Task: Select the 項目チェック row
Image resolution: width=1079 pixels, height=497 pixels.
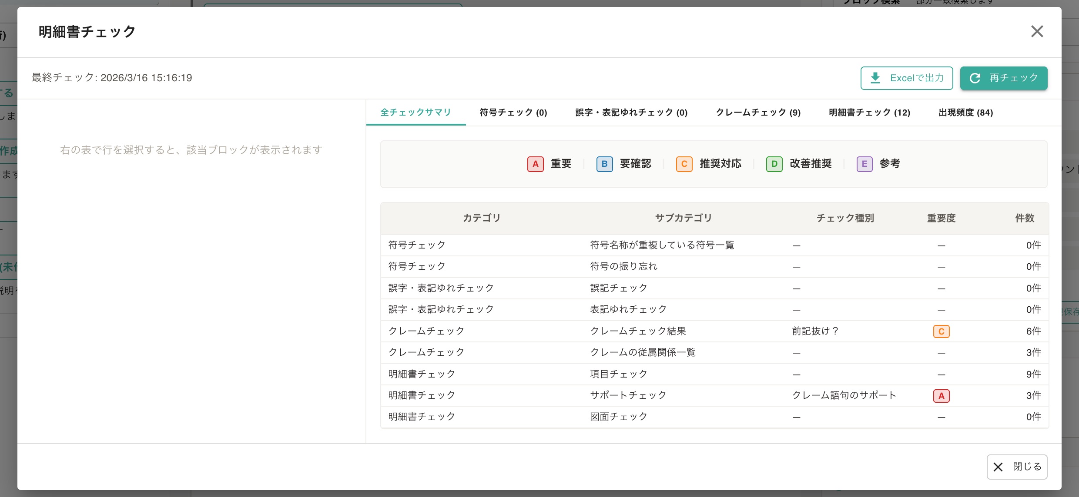Action: [714, 374]
